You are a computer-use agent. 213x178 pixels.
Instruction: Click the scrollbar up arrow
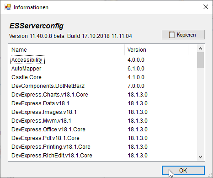(200, 49)
